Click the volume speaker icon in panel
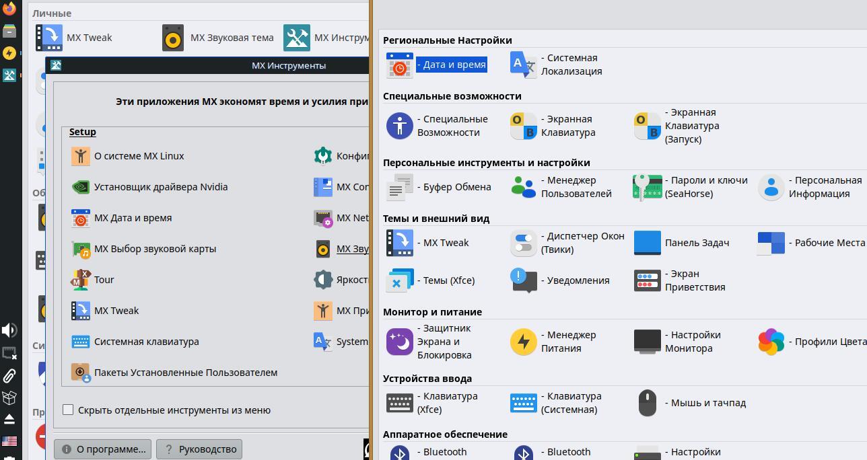This screenshot has height=460, width=867. tap(9, 330)
